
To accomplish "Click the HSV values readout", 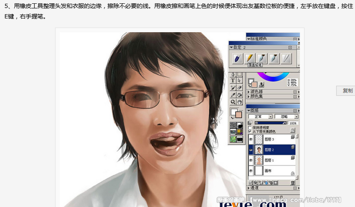I will [x=292, y=82].
